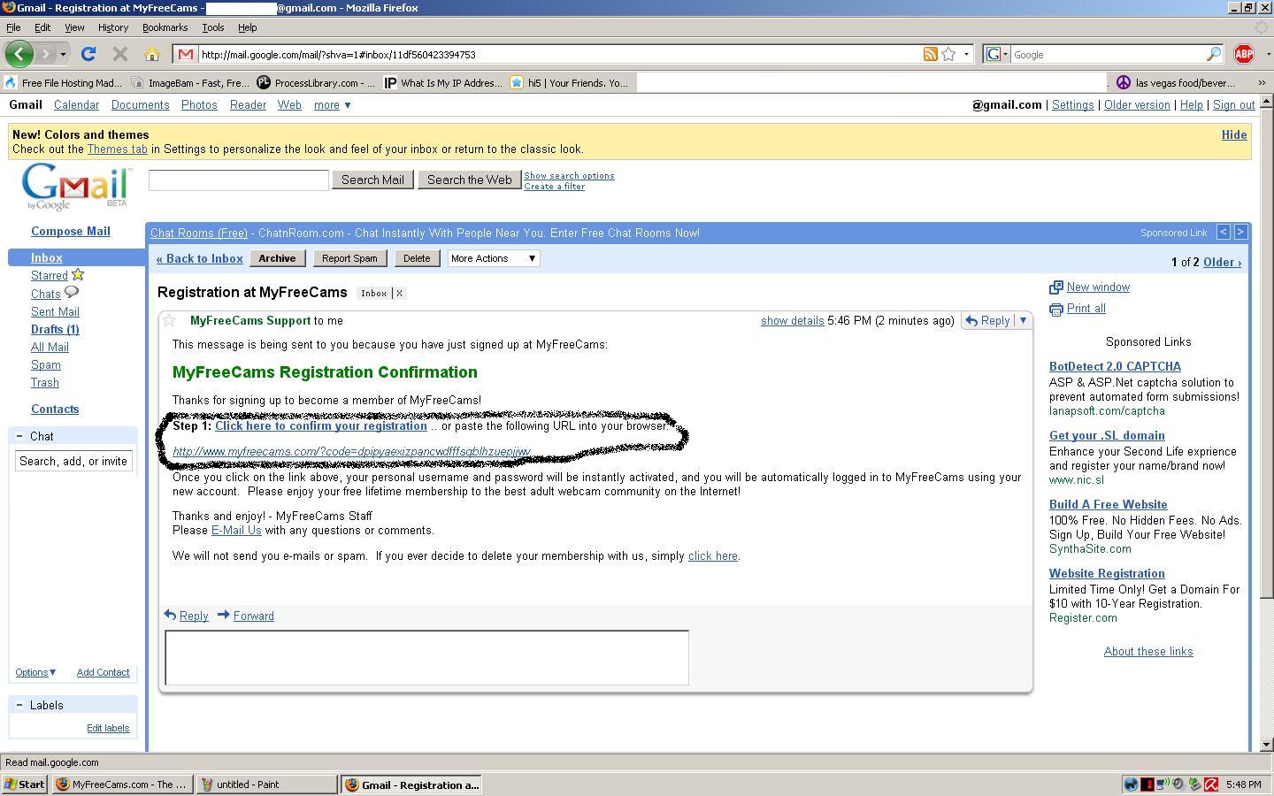Click the Forward link below the message
Screen dimensions: 1274x796
click(x=253, y=616)
